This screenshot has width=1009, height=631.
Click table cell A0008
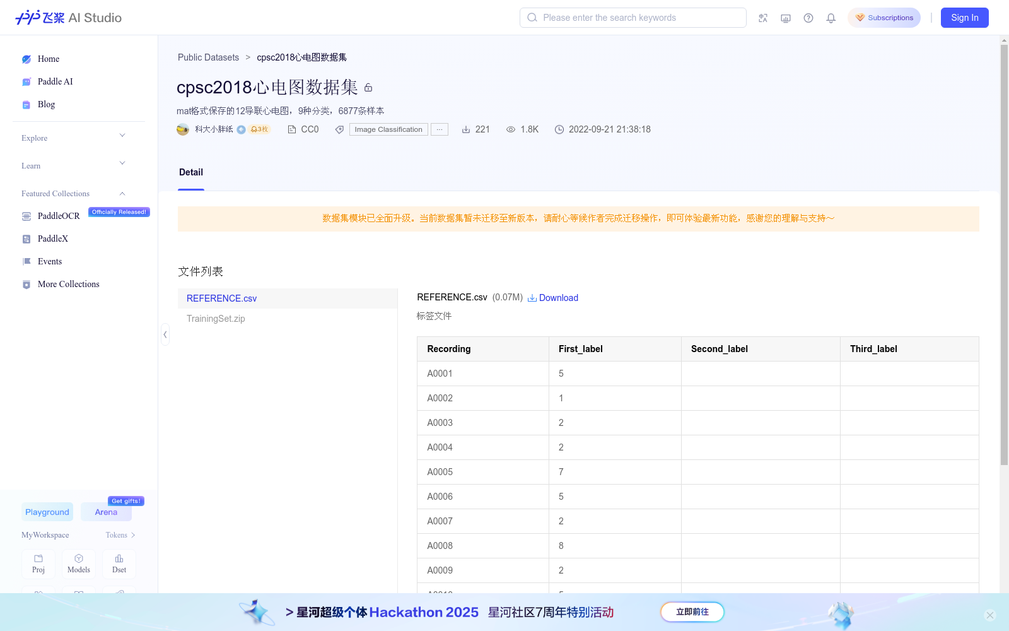tap(483, 546)
